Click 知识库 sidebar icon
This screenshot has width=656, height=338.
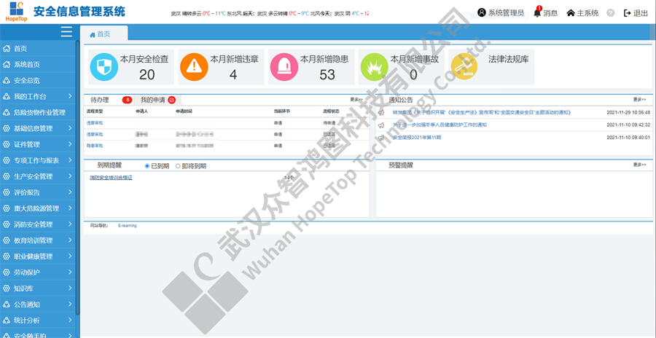(x=7, y=288)
